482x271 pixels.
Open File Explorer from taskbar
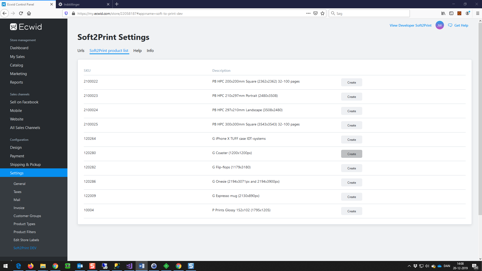pos(43,266)
